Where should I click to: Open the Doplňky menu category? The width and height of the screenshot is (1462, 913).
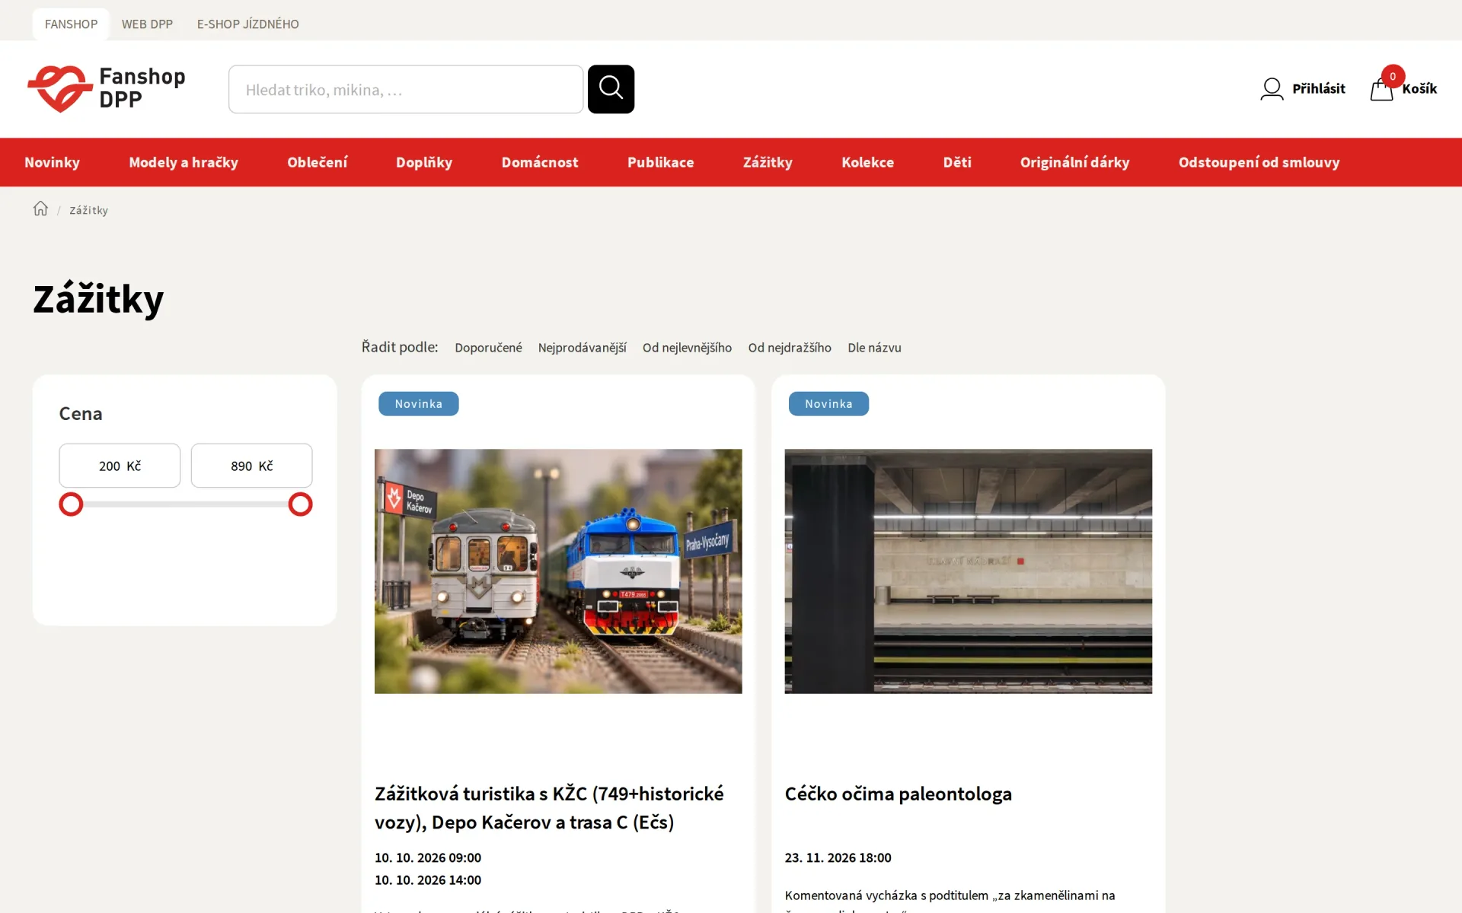click(x=424, y=162)
